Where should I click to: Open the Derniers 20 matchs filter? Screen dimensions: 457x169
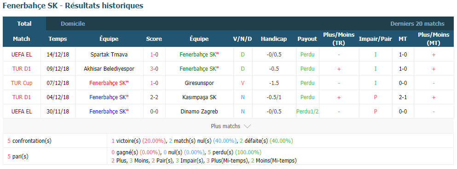(417, 24)
